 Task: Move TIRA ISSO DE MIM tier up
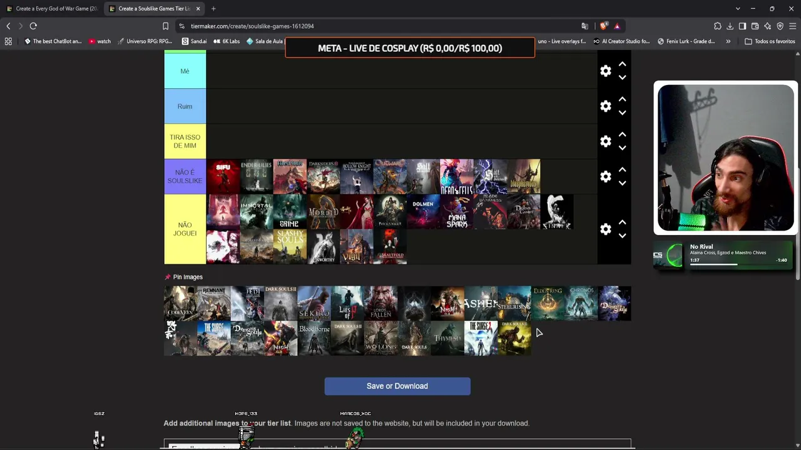coord(622,134)
